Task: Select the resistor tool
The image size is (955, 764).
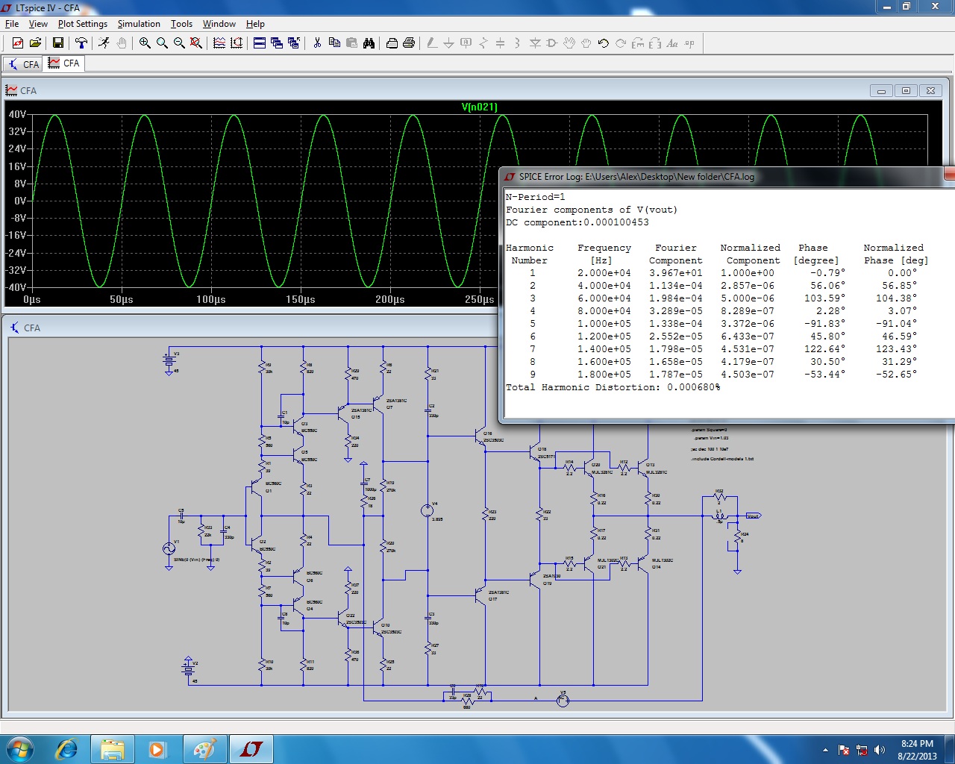Action: tap(483, 43)
